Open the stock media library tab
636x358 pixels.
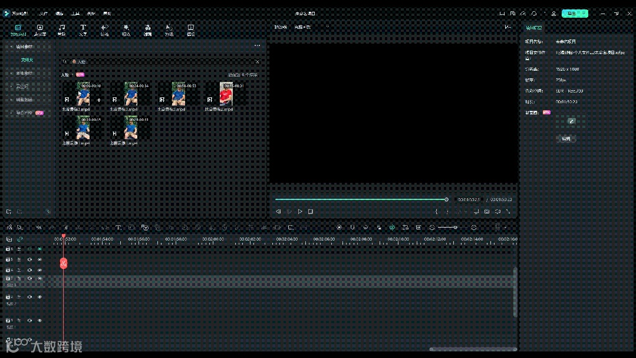pos(39,30)
